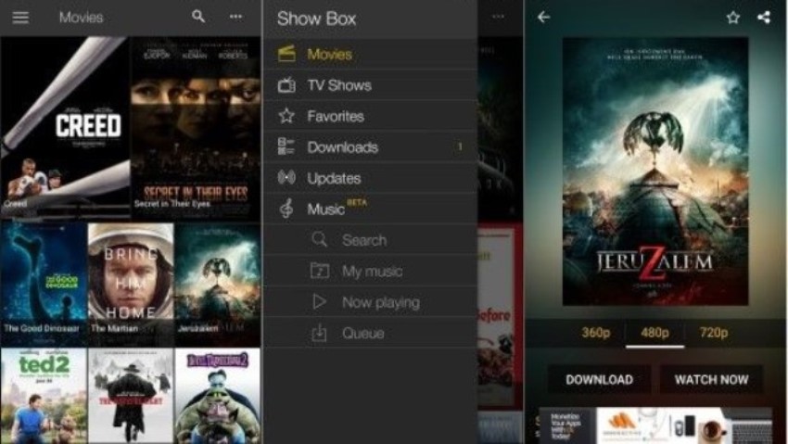Click the Updates broadcast icon

[286, 177]
